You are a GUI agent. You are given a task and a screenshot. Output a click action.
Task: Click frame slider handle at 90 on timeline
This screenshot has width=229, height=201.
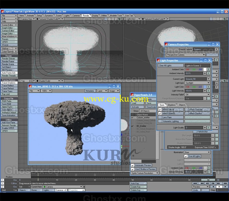[x=208, y=180]
